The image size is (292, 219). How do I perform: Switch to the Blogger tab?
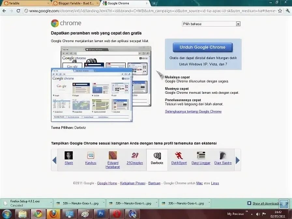coord(75,3)
